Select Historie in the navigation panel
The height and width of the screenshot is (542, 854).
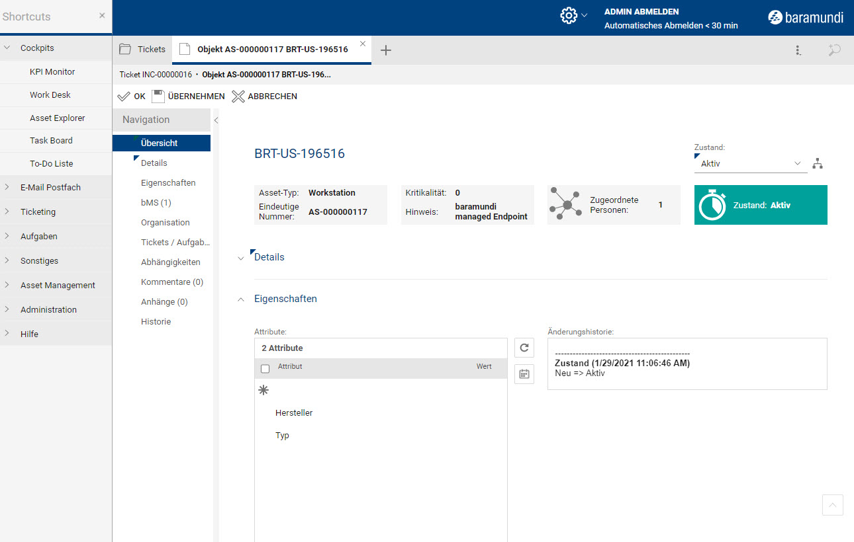(x=156, y=322)
